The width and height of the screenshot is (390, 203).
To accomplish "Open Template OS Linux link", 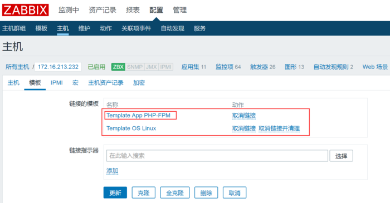I will pyautogui.click(x=131, y=128).
